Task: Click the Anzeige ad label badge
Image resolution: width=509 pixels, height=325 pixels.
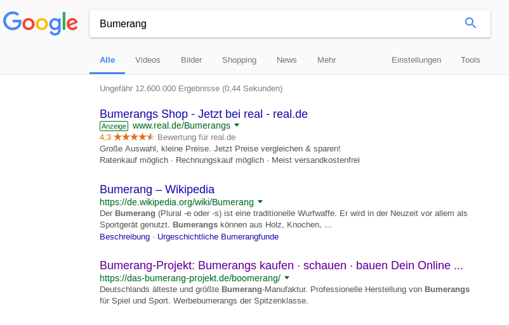Action: pyautogui.click(x=114, y=126)
